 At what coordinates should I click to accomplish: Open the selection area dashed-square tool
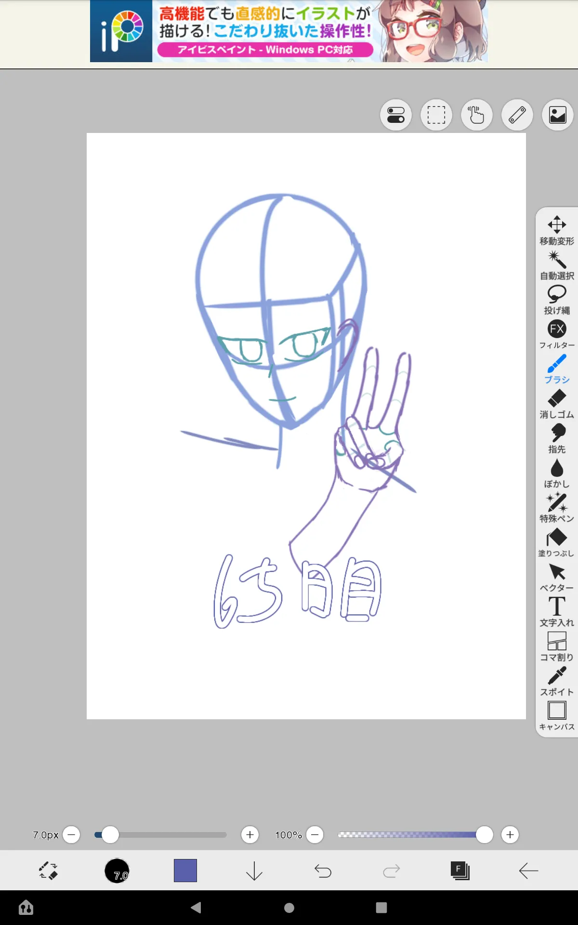pyautogui.click(x=436, y=115)
